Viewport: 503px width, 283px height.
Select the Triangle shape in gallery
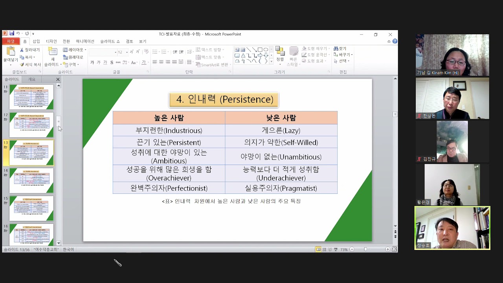pyautogui.click(x=243, y=55)
